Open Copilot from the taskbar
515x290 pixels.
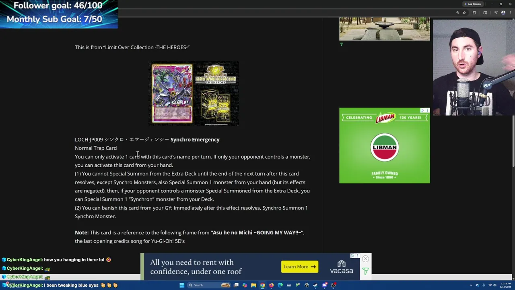click(245, 285)
